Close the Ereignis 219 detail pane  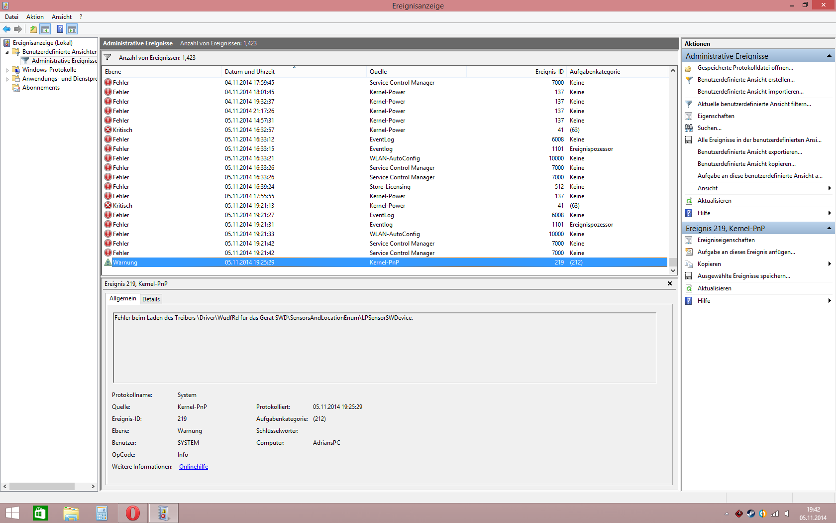click(670, 283)
